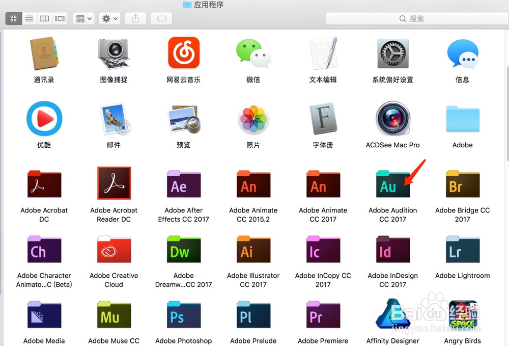Image resolution: width=509 pixels, height=346 pixels.
Task: Select Adobe Animate CC 2017 folder
Action: click(x=323, y=184)
